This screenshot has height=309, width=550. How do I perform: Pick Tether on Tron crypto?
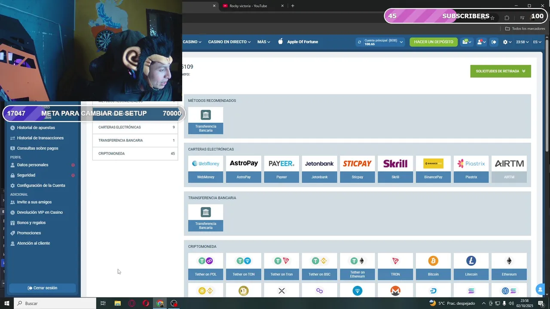click(281, 267)
